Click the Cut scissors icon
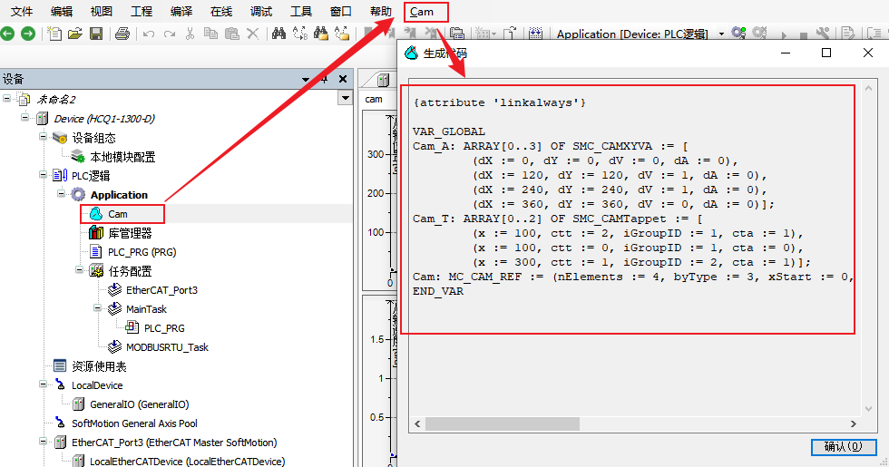This screenshot has height=467, width=889. pos(190,34)
